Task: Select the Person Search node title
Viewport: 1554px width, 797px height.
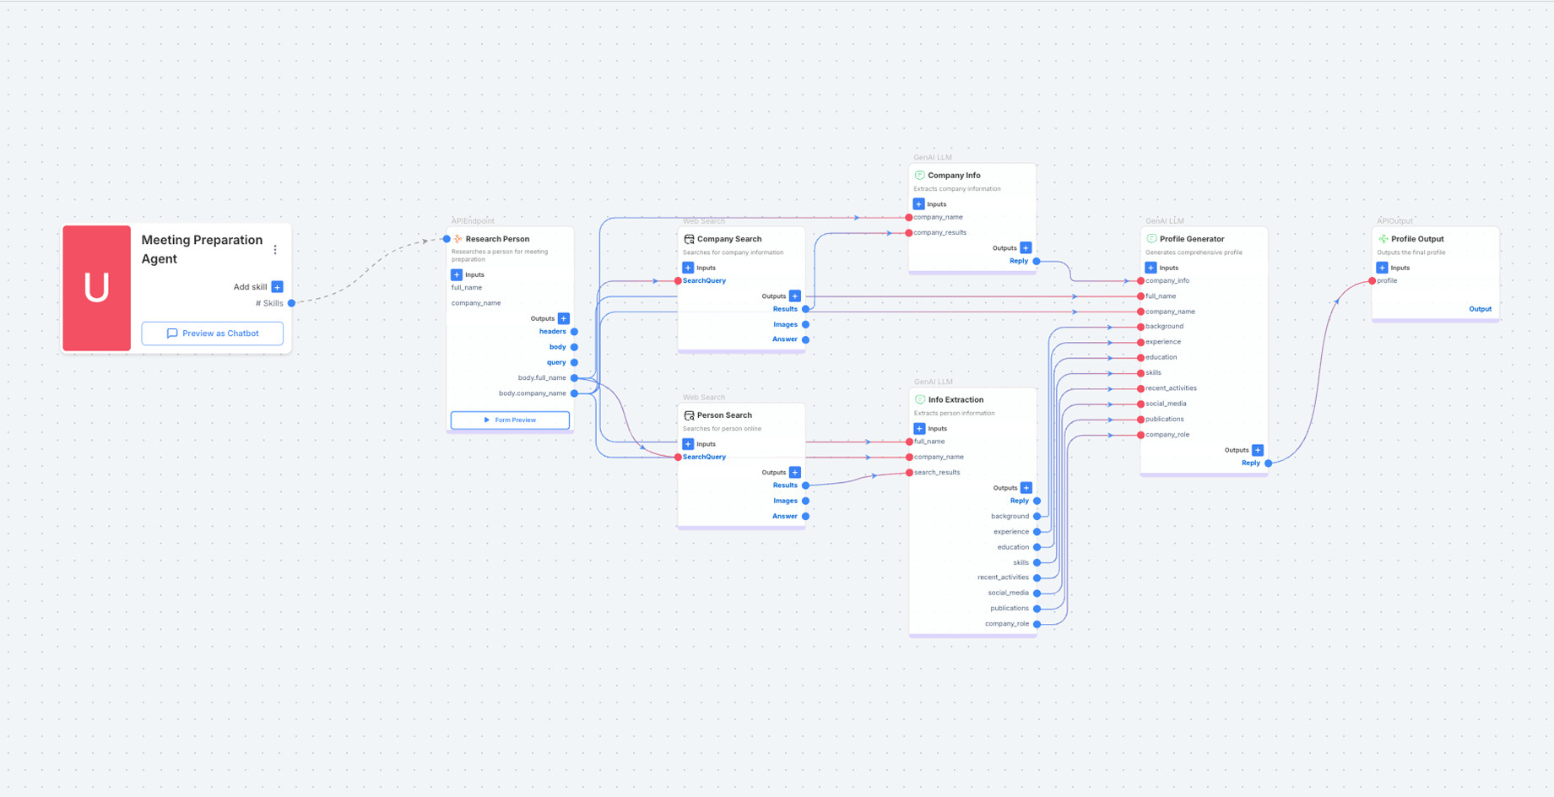Action: pos(724,415)
